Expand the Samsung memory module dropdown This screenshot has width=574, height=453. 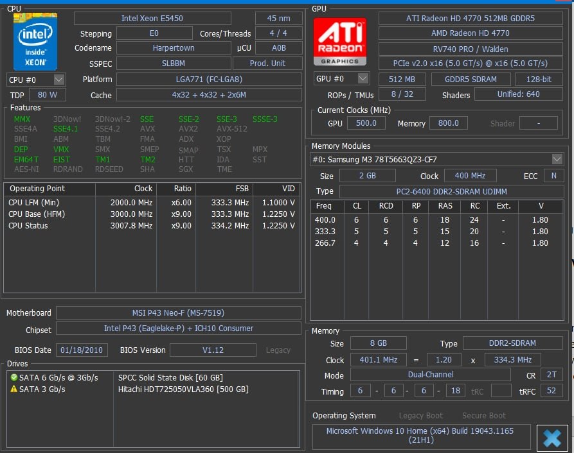click(557, 159)
